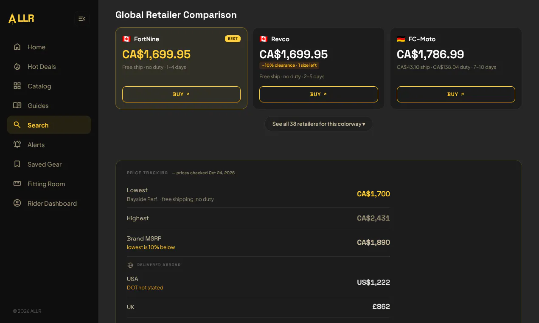The width and height of the screenshot is (539, 323).
Task: Open the Hot Deals sidebar item
Action: click(49, 66)
